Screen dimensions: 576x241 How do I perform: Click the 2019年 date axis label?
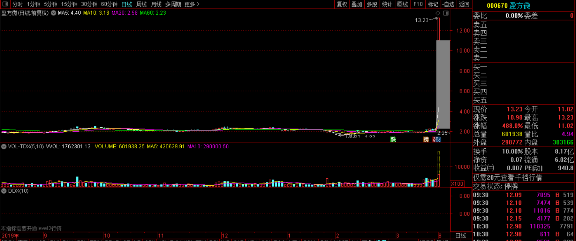tap(10, 236)
